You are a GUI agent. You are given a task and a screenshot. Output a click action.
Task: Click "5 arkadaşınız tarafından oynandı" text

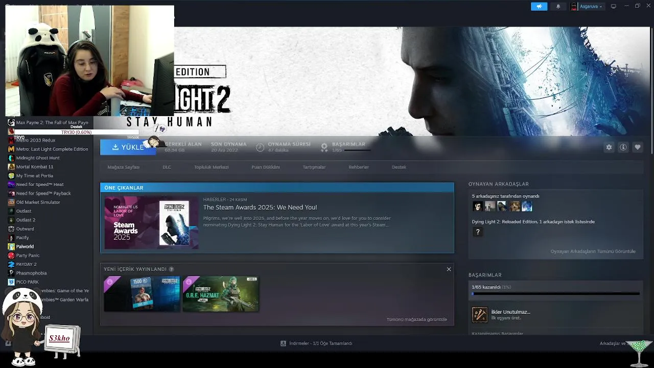click(x=505, y=196)
